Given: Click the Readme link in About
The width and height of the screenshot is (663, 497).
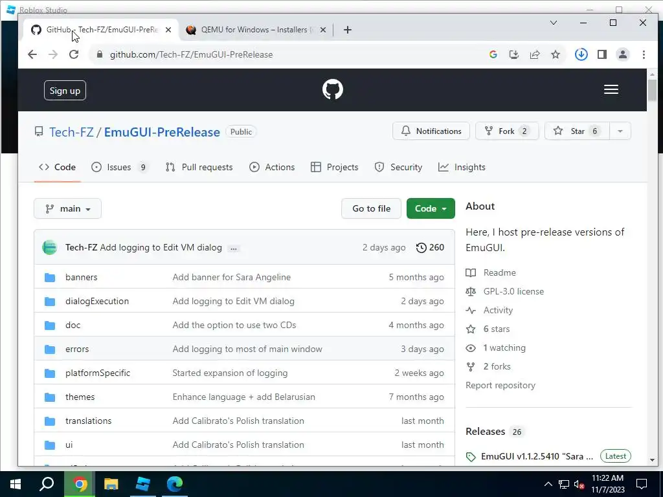Looking at the screenshot, I should 499,272.
